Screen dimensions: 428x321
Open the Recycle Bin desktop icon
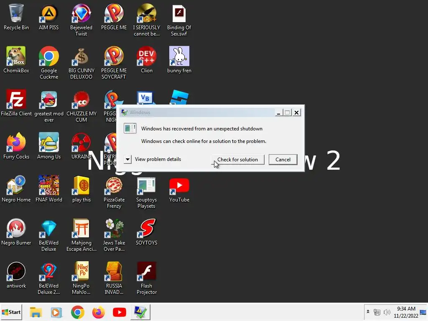(x=16, y=17)
